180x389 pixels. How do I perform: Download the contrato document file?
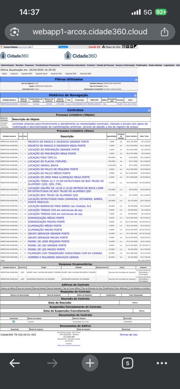[14, 321]
